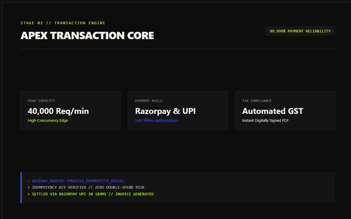
Task: Click the 'Razorpay & UPI' title
Action: click(x=165, y=111)
